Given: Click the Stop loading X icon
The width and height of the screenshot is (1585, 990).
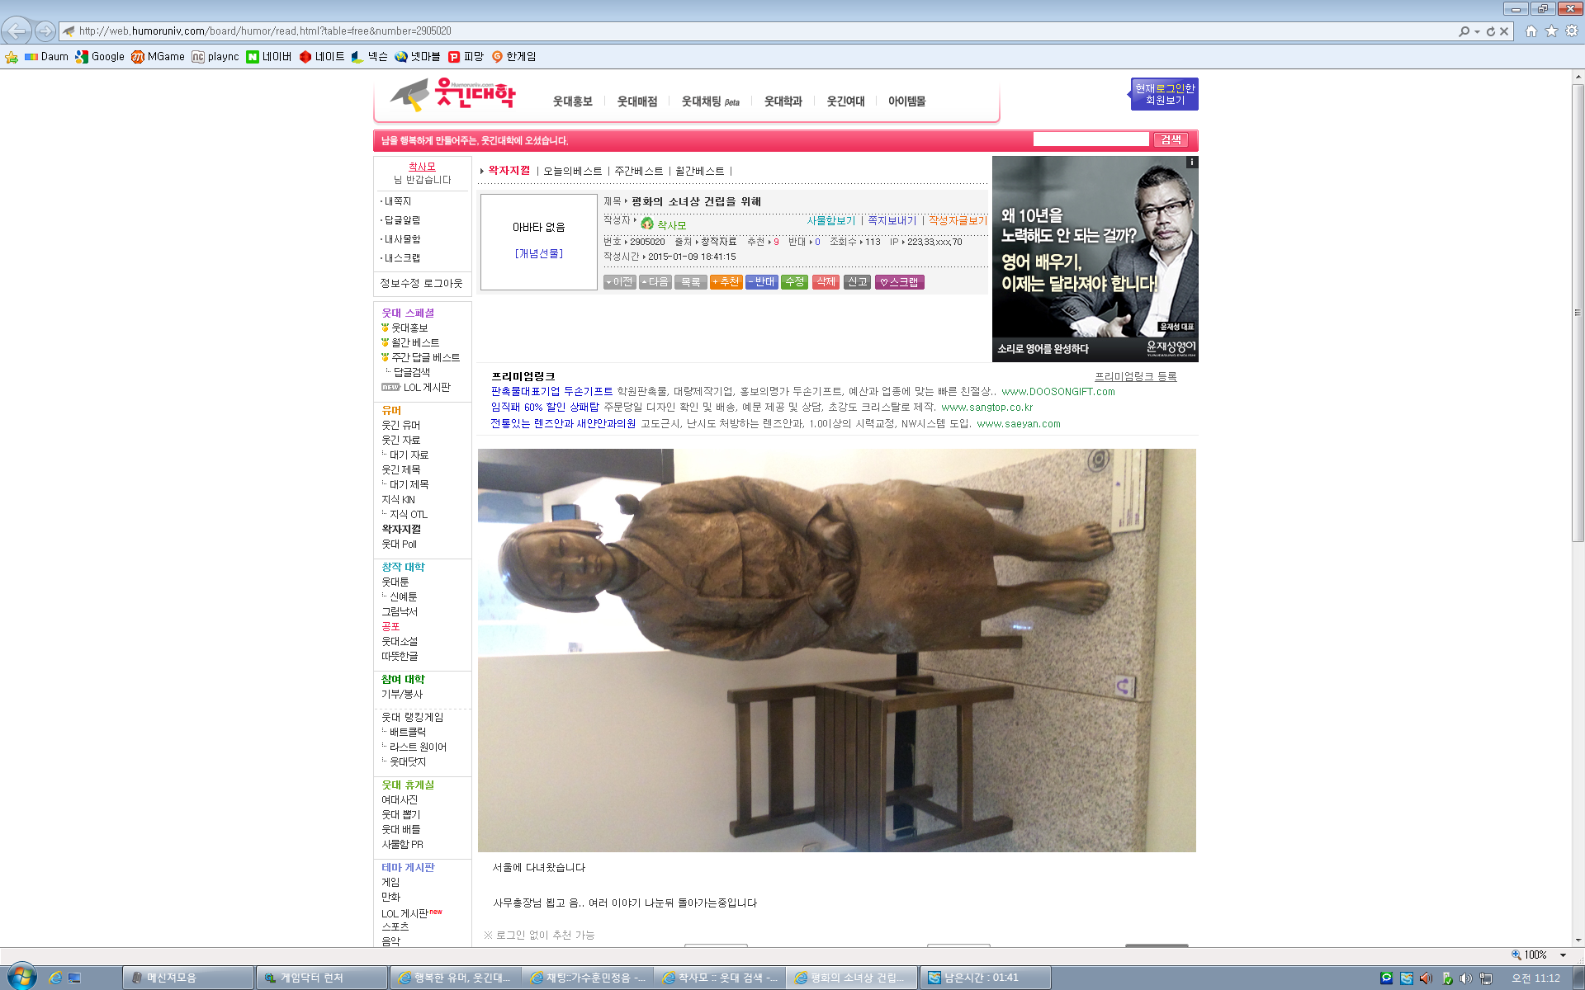Looking at the screenshot, I should click(x=1504, y=31).
